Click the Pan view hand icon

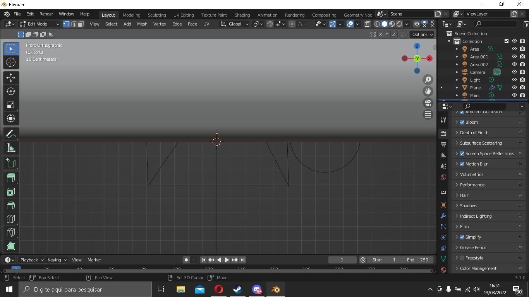(428, 91)
